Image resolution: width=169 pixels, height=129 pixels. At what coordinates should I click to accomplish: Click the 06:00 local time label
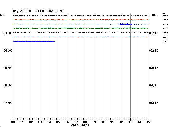[8, 85]
